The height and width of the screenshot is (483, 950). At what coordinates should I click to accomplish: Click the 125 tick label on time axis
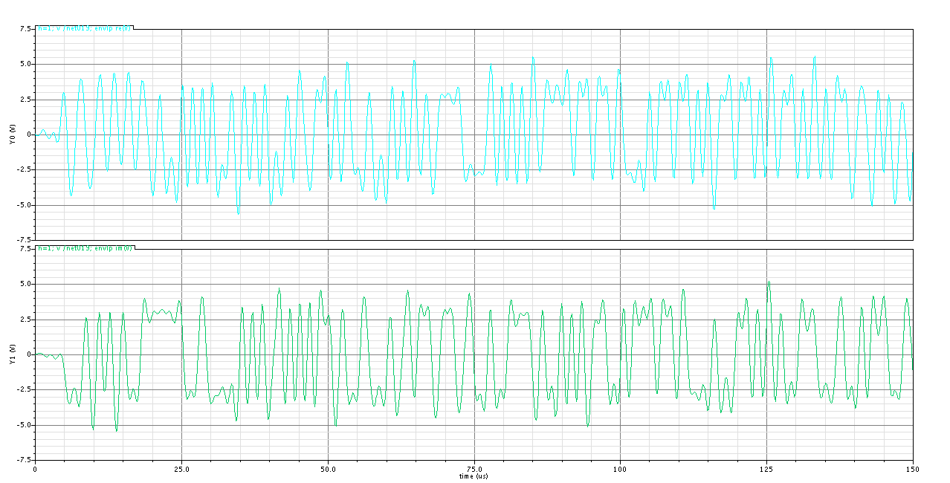(x=766, y=469)
